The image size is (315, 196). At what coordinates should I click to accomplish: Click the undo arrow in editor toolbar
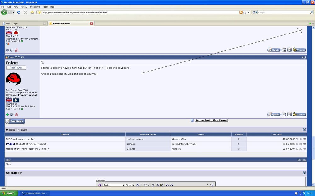(x=167, y=185)
